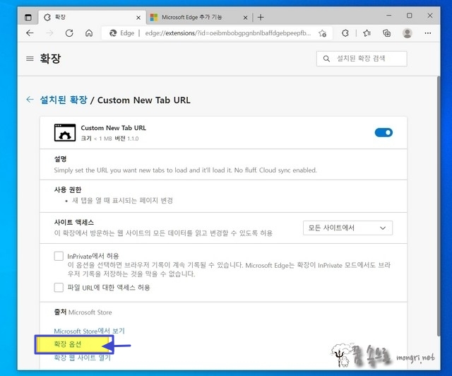Open the tab actions menu icon

28,17
